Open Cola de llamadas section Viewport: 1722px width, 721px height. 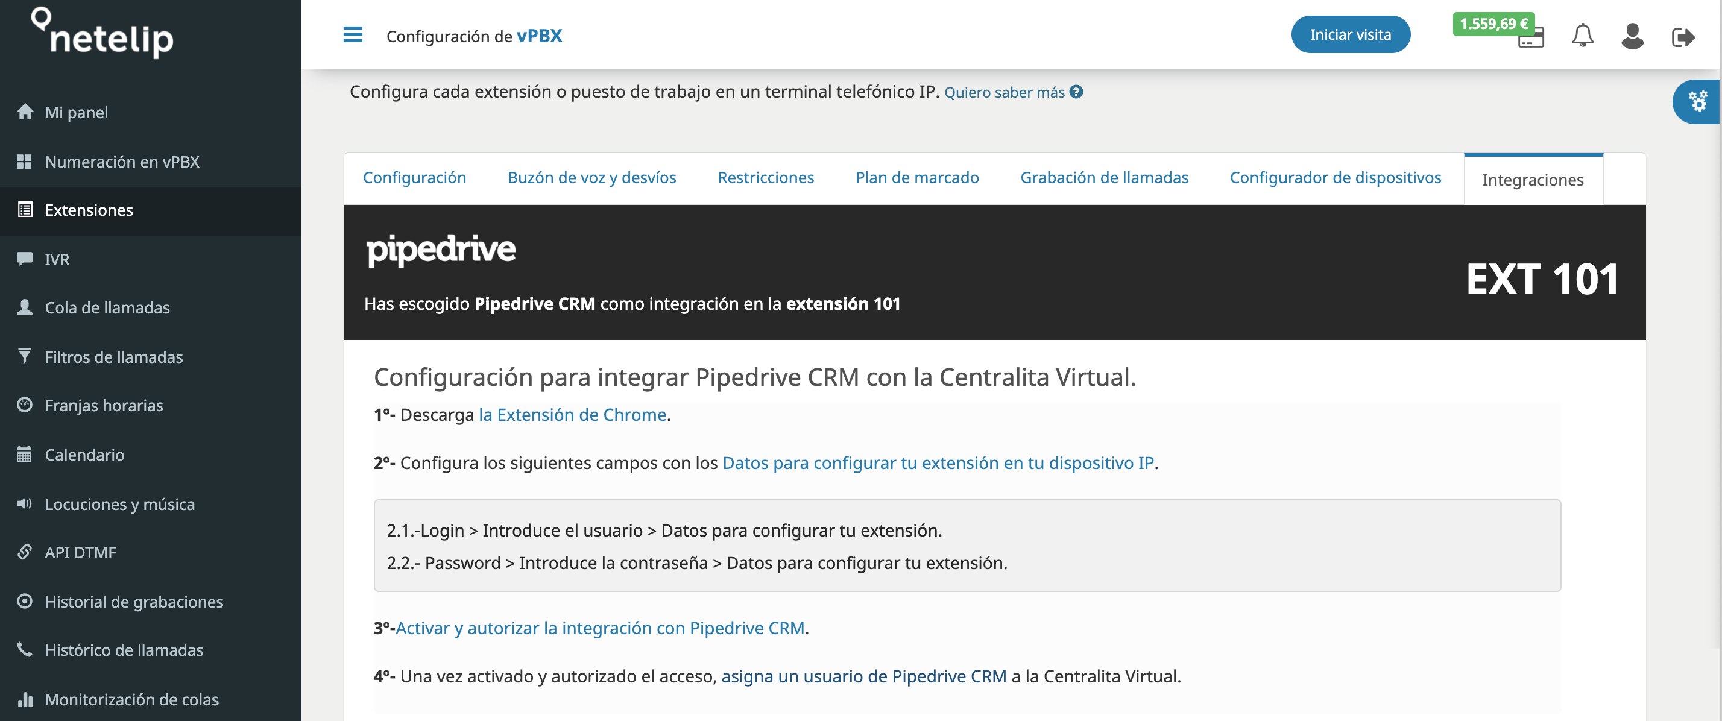coord(150,307)
